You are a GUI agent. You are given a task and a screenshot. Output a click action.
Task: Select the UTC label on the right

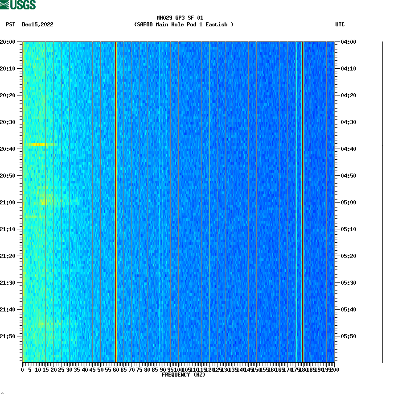[340, 25]
